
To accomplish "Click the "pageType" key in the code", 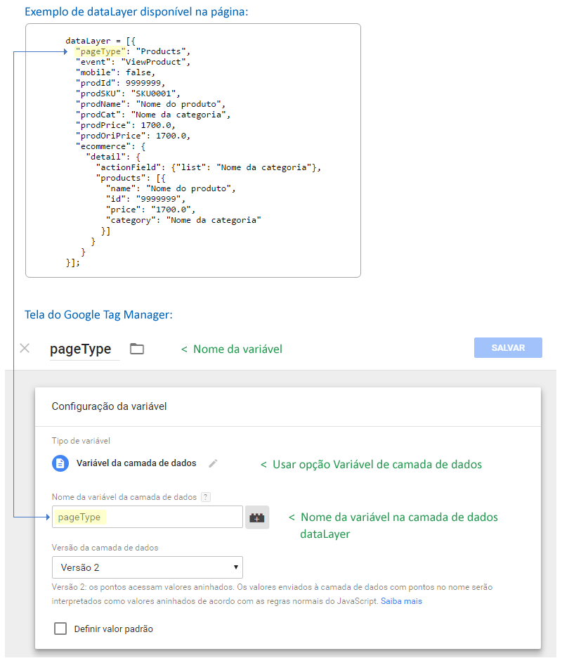I will [100, 51].
